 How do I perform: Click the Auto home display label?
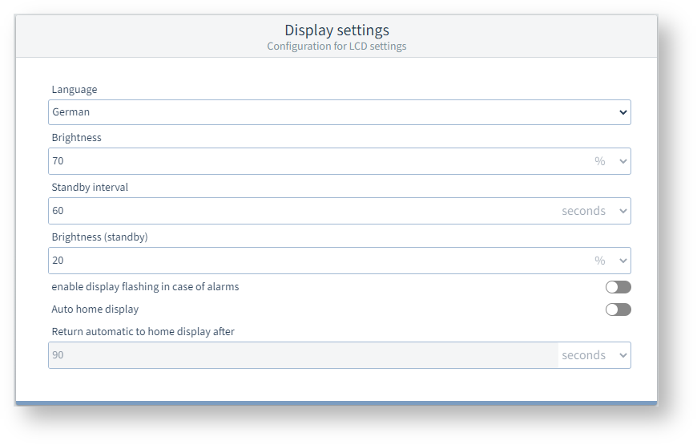pos(95,309)
